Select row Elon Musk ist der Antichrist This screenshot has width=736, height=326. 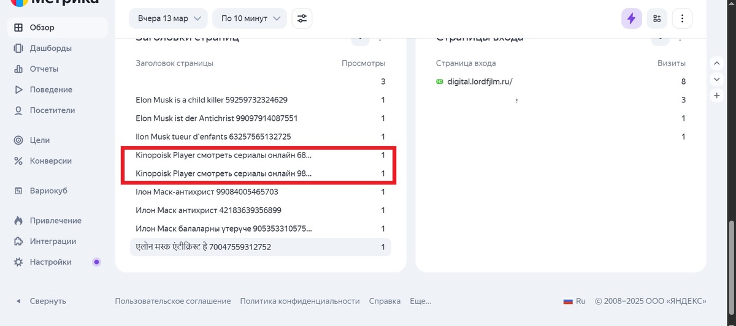coord(261,118)
